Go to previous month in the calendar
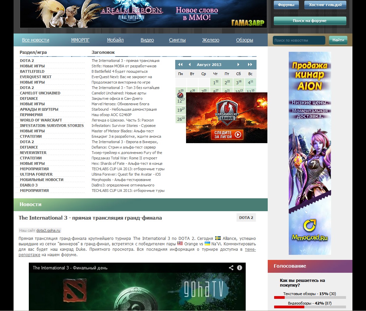 190,65
